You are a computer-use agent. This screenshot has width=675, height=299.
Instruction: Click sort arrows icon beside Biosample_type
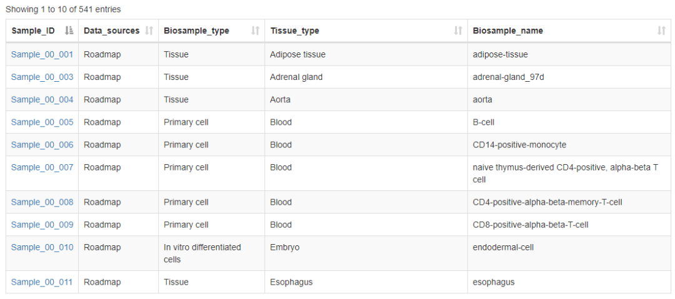pos(255,31)
